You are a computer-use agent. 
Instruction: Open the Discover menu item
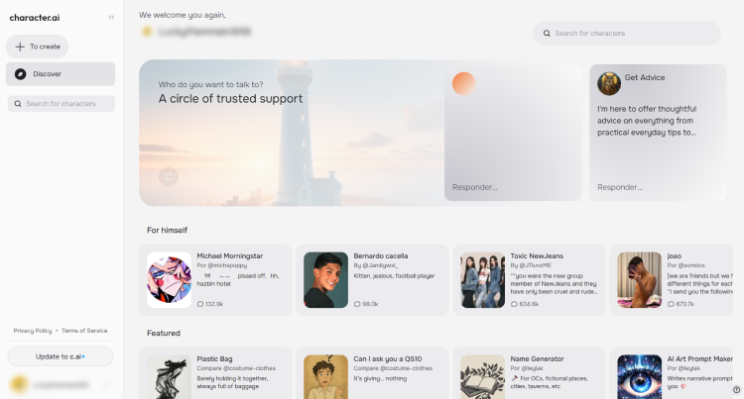click(61, 74)
